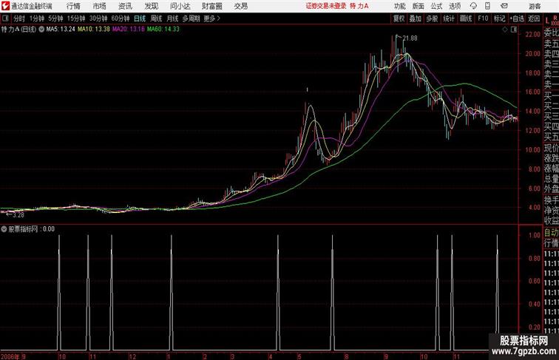Open the 资讯 menu
The width and height of the screenshot is (559, 360).
(x=125, y=6)
